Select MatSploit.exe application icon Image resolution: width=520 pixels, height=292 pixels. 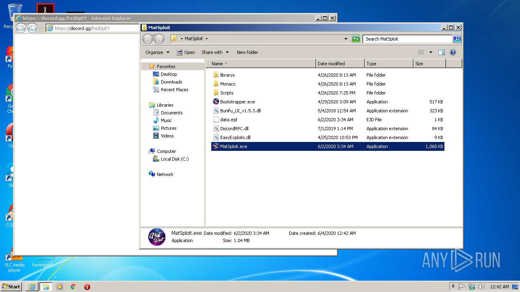(216, 146)
